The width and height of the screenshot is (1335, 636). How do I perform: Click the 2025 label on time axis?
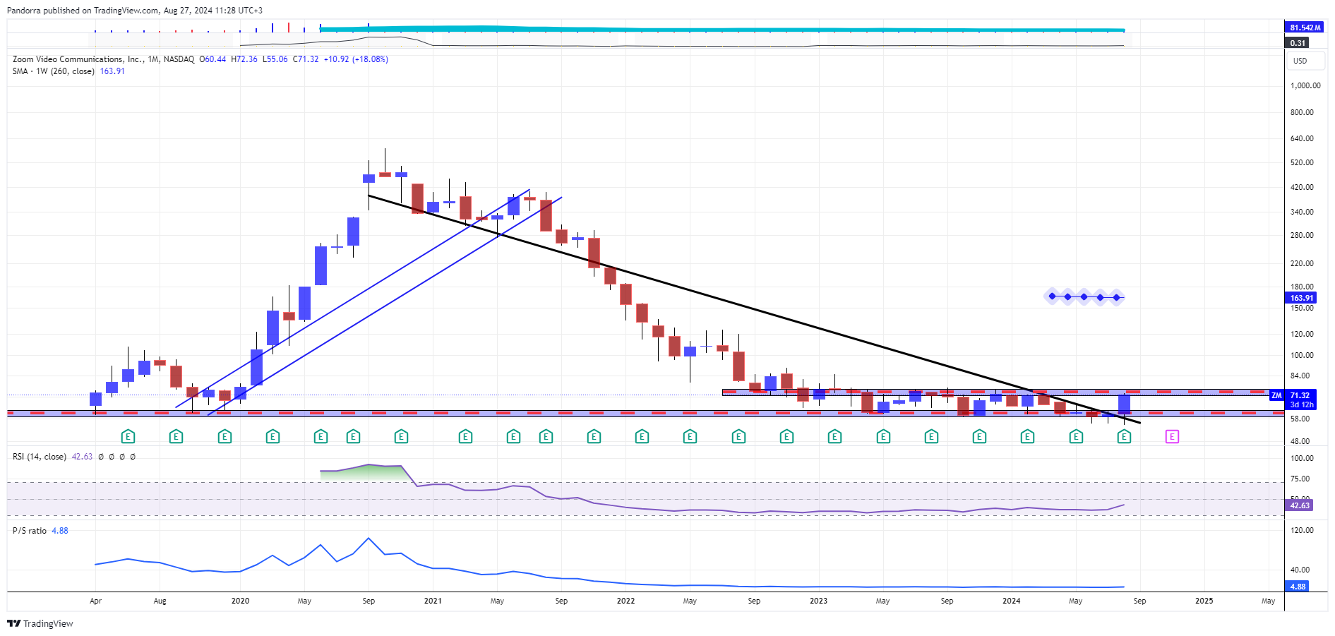(1204, 601)
